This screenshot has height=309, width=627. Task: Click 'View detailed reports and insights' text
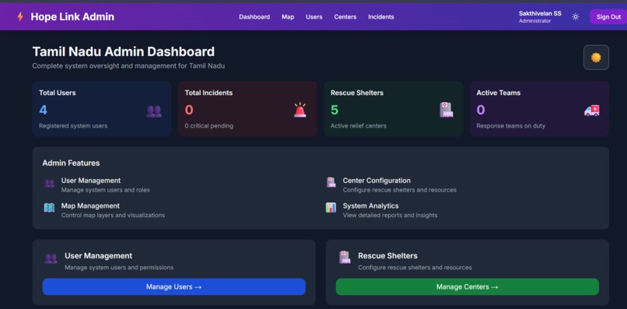point(390,216)
